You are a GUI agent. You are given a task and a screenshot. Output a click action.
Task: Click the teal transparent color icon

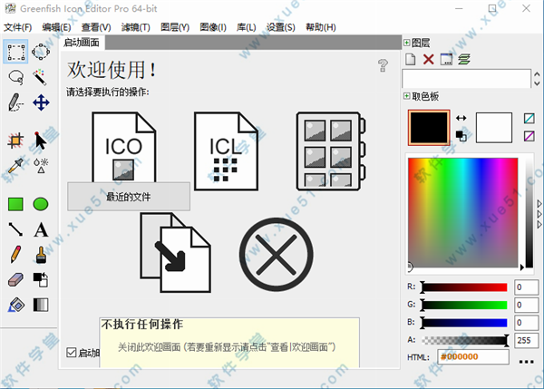click(x=529, y=118)
